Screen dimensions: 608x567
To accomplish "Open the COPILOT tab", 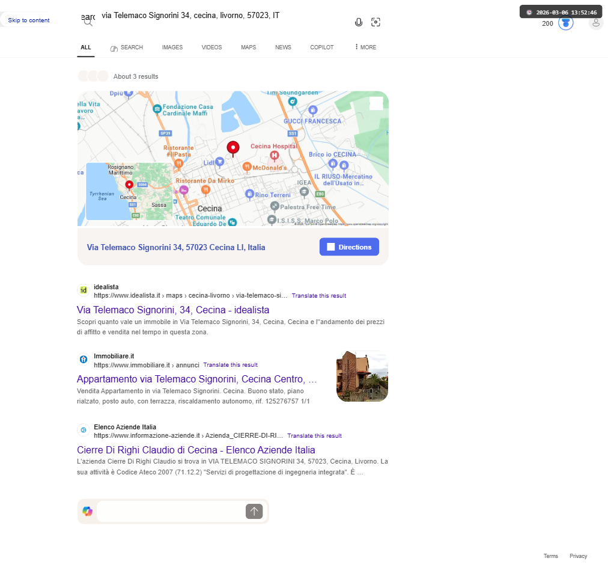I will tap(322, 48).
